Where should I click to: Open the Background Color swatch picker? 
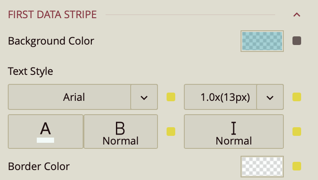pyautogui.click(x=262, y=41)
